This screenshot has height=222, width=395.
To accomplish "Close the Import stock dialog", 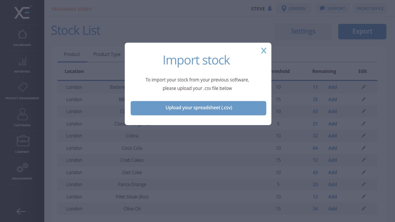I will pos(263,51).
